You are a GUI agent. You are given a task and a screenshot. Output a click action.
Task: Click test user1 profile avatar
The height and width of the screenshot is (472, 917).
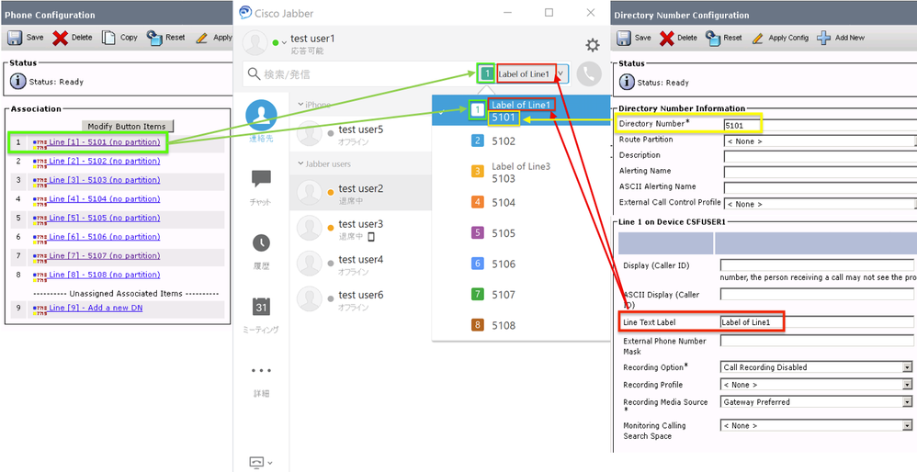(255, 43)
